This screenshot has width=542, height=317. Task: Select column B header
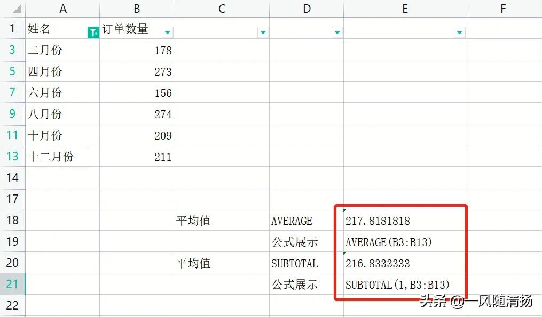pos(137,9)
